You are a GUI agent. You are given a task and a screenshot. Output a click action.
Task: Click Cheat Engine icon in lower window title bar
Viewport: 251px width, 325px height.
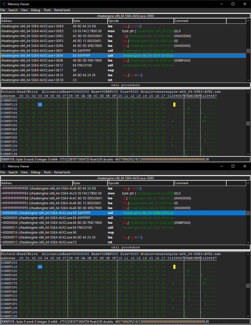4,166
